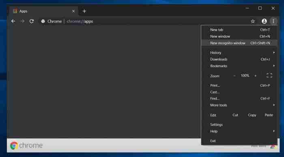Open Settings from the menu
The image size is (284, 157).
[x=239, y=125]
